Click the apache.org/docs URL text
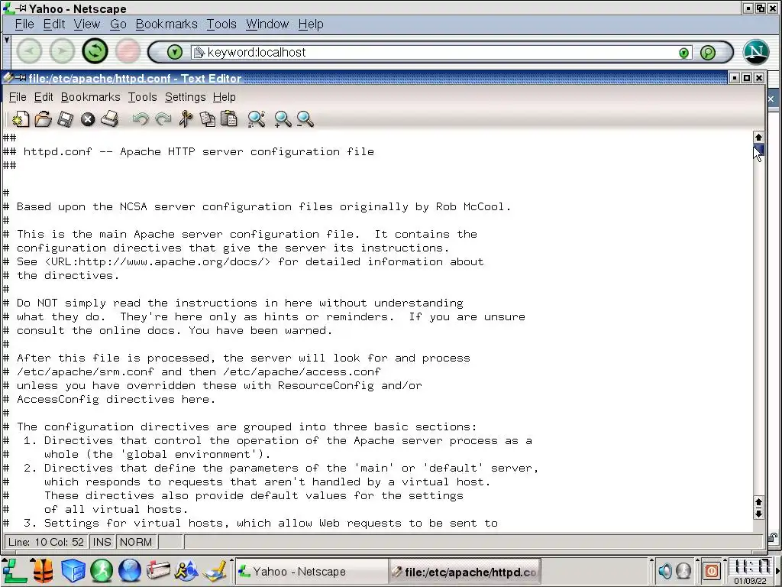 point(157,261)
